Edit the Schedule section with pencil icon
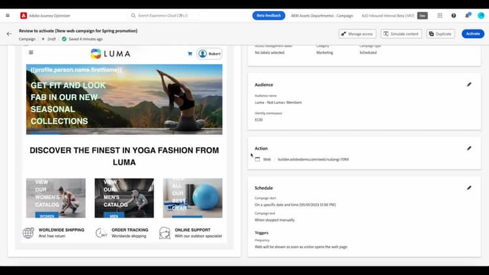 [469, 188]
